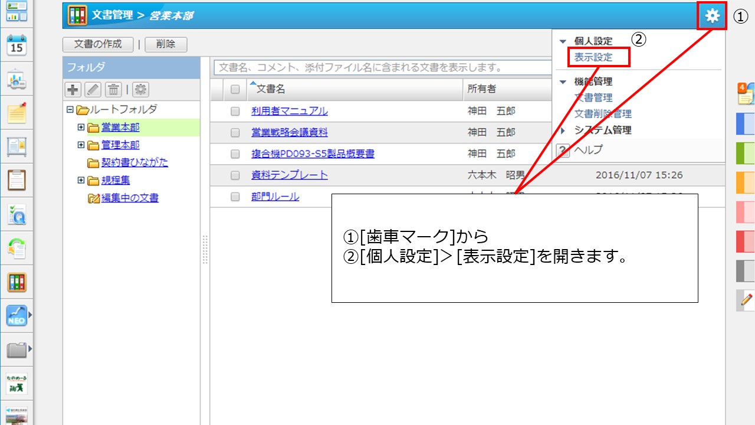755x425 pixels.
Task: Select 文書削除管理 in the settings menu
Action: coord(603,114)
